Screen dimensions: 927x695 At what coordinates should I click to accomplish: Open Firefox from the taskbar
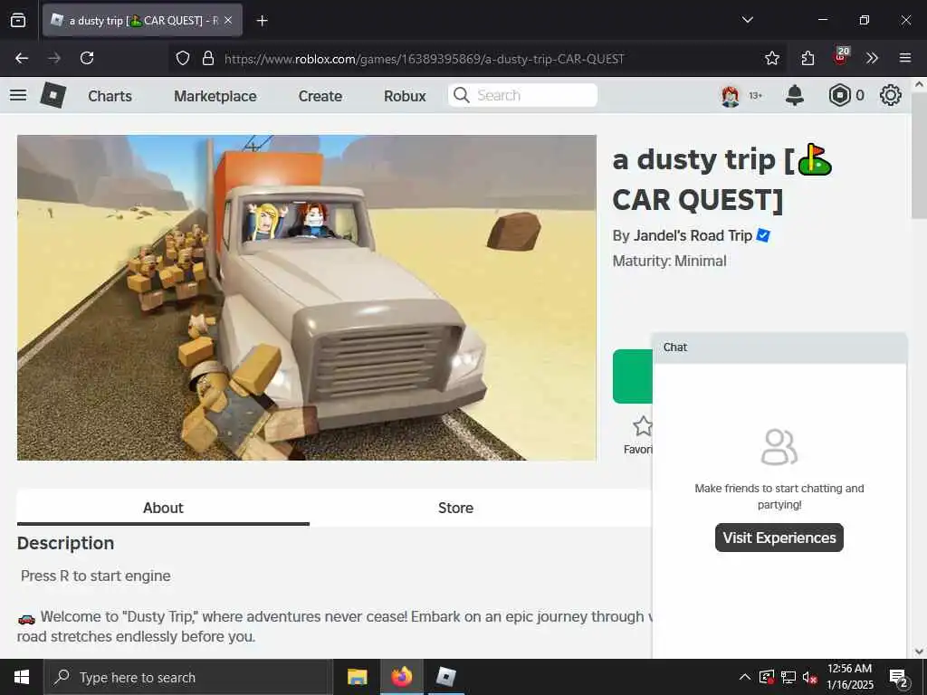pyautogui.click(x=401, y=677)
